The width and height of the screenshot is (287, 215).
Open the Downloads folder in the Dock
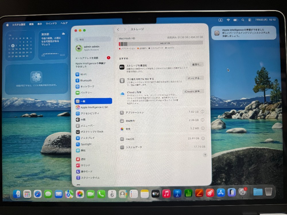tap(258, 192)
